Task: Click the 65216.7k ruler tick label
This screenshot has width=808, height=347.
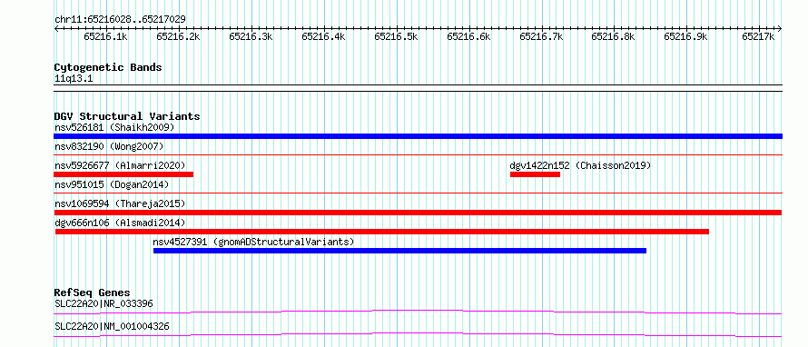Action: (x=542, y=37)
